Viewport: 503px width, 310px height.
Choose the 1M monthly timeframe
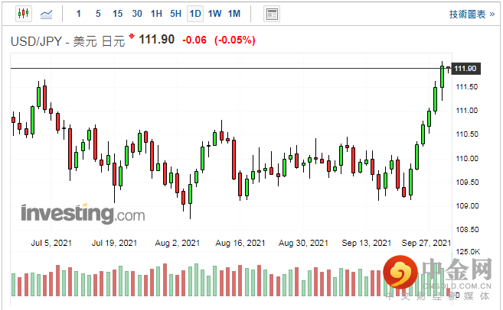pos(234,14)
